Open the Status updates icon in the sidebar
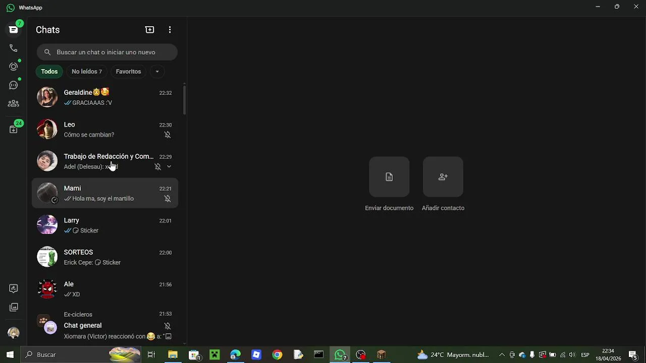Image resolution: width=646 pixels, height=363 pixels. (14, 67)
